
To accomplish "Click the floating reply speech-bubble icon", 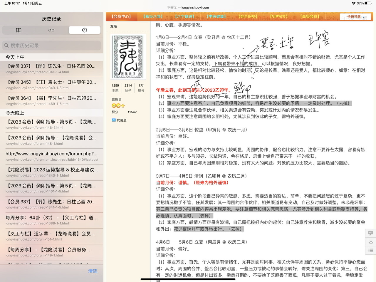I will [371, 233].
